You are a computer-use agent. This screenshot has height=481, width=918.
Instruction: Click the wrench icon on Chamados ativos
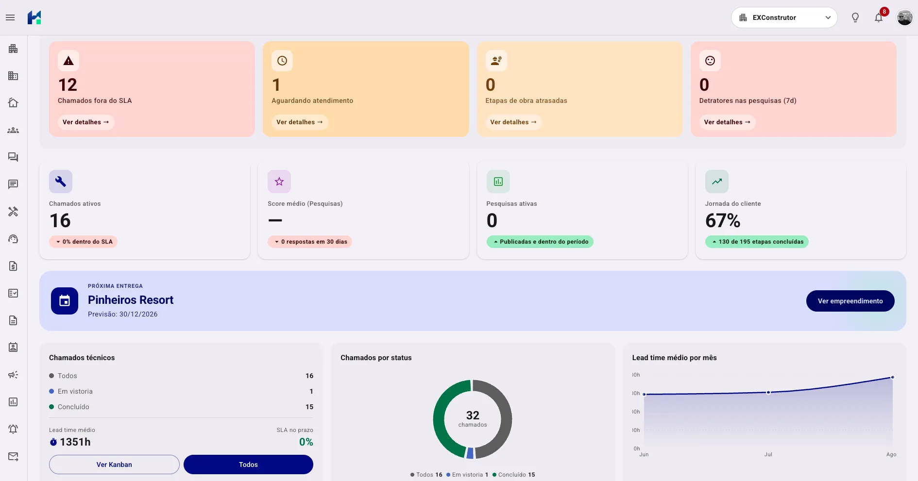(61, 182)
